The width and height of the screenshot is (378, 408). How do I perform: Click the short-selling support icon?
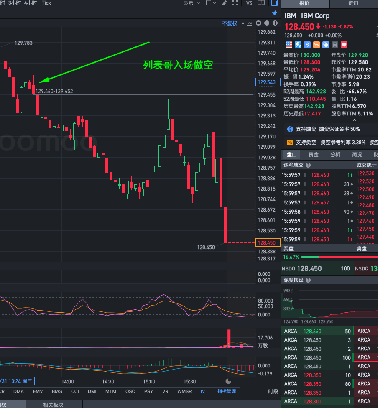coord(290,142)
